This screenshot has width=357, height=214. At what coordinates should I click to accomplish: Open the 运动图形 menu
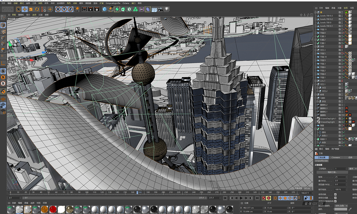pyautogui.click(x=60, y=3)
